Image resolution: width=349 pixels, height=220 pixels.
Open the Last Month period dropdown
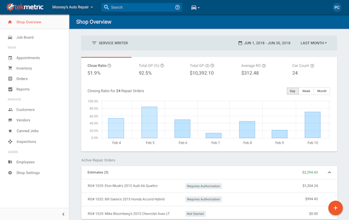(x=314, y=43)
